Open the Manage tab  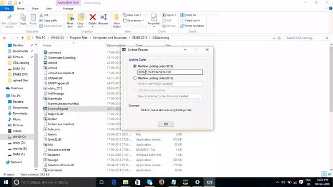[68, 8]
